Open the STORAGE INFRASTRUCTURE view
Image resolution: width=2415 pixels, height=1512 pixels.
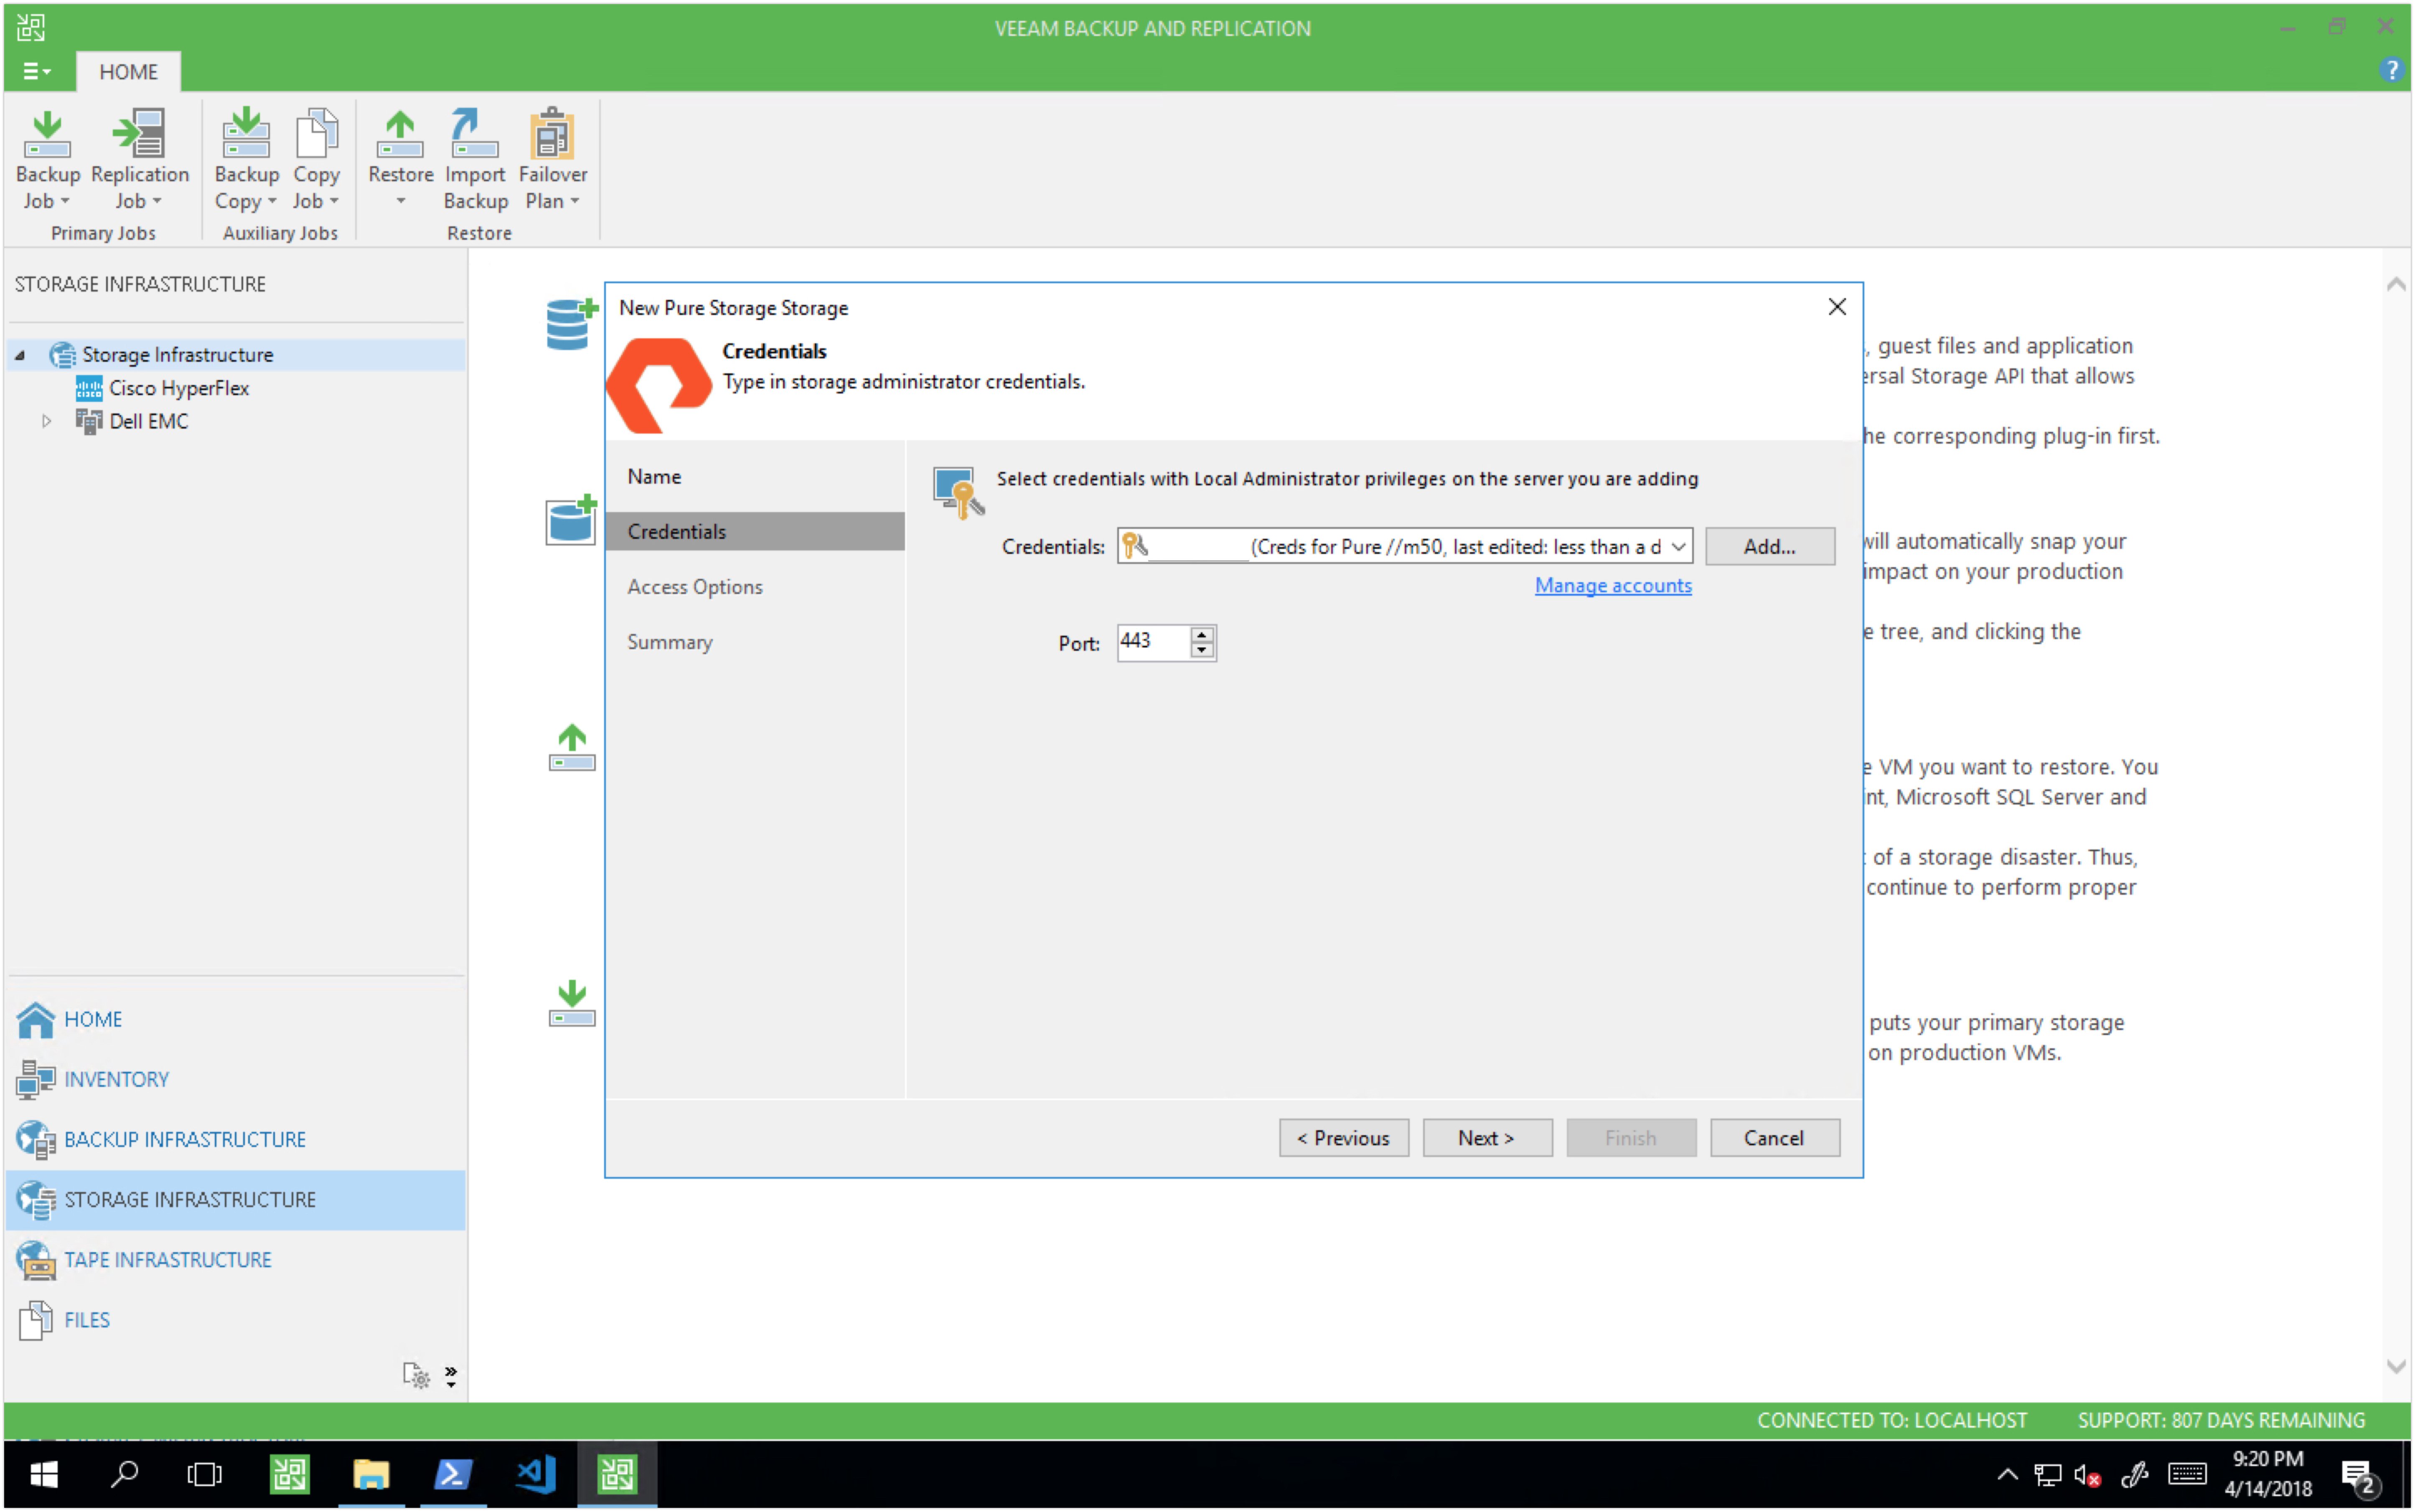pyautogui.click(x=236, y=1199)
